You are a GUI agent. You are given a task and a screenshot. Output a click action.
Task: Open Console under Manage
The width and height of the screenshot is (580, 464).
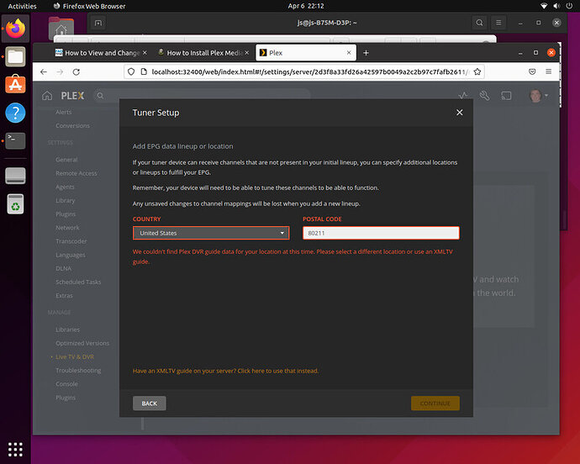click(x=66, y=384)
